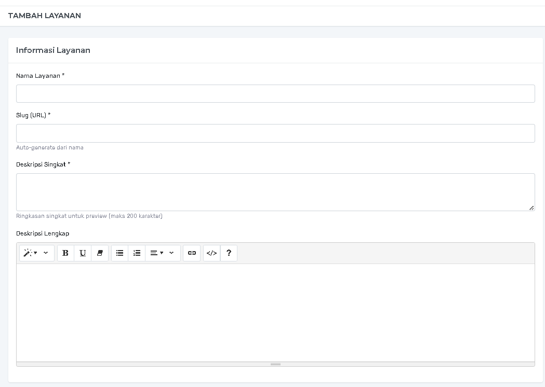This screenshot has height=387, width=545.
Task: Click inside the Slug (URL) field
Action: tap(275, 133)
